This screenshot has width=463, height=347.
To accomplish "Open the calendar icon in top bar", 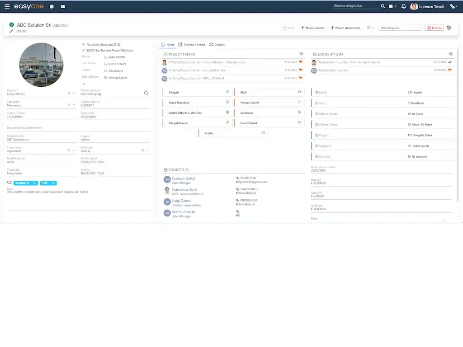I will [x=52, y=7].
